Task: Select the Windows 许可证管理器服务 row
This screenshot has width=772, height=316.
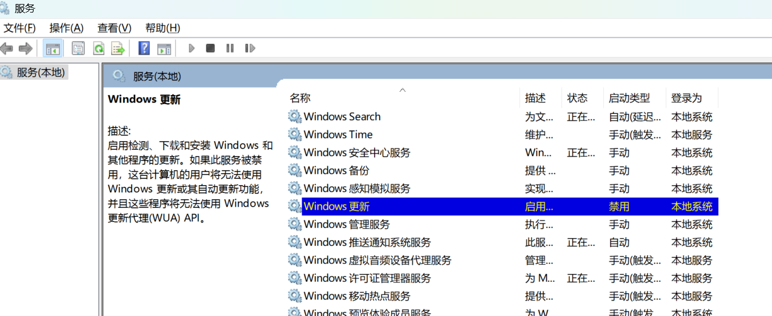Action: click(x=502, y=278)
